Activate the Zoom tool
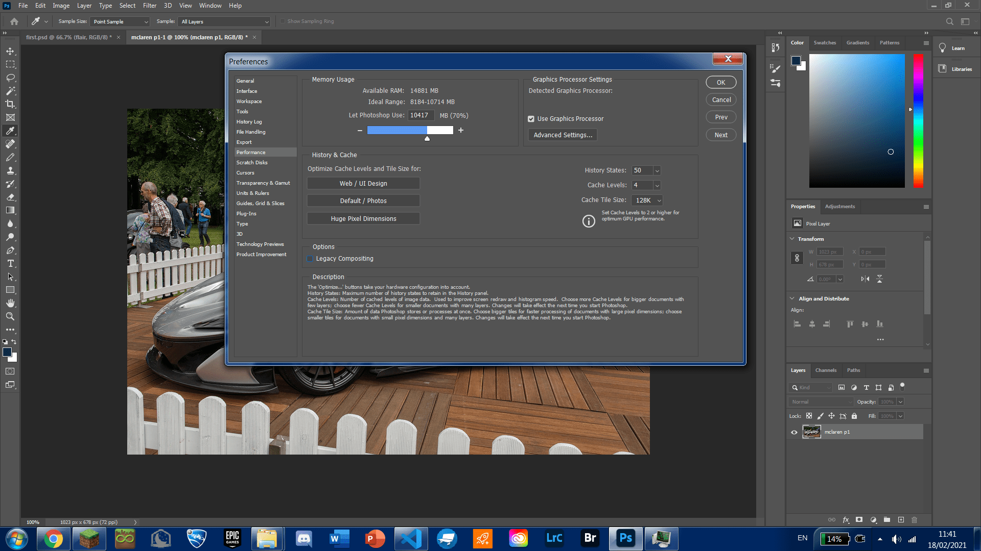Screen dimensions: 981x551 (10, 316)
